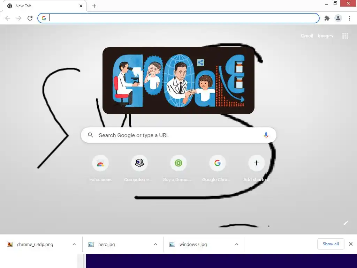This screenshot has width=357, height=268.
Task: Open downloaded hero.jpg file
Action: tap(107, 244)
